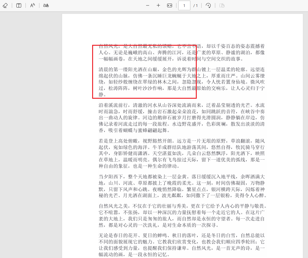Zoom out with the minus icon

point(148,5)
